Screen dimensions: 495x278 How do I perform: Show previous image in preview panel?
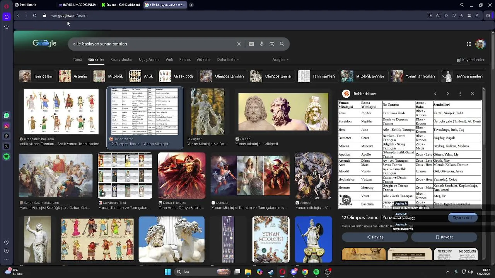[435, 94]
